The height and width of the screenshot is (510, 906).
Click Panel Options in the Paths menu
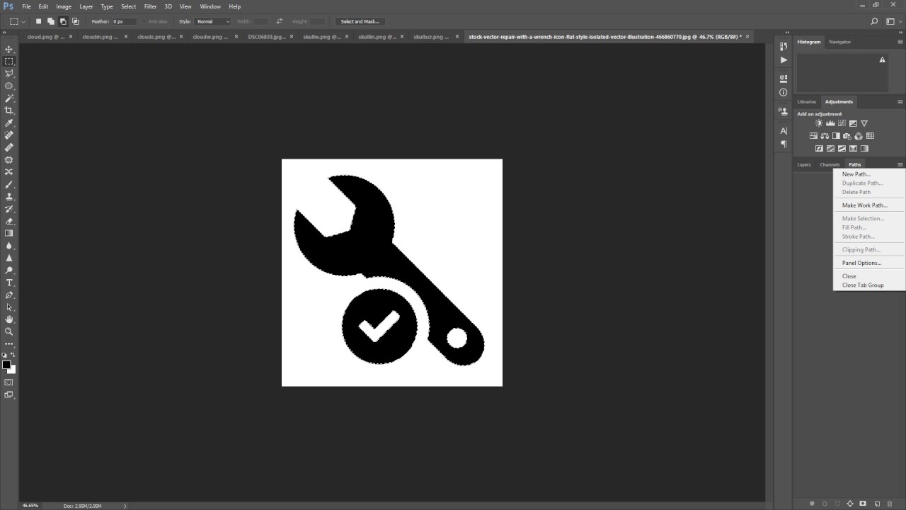point(861,262)
